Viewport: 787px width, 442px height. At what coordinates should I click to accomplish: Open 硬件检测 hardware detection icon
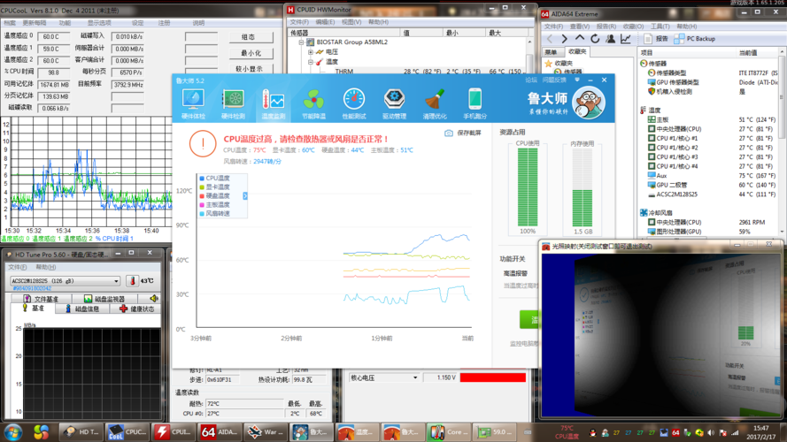click(x=233, y=103)
